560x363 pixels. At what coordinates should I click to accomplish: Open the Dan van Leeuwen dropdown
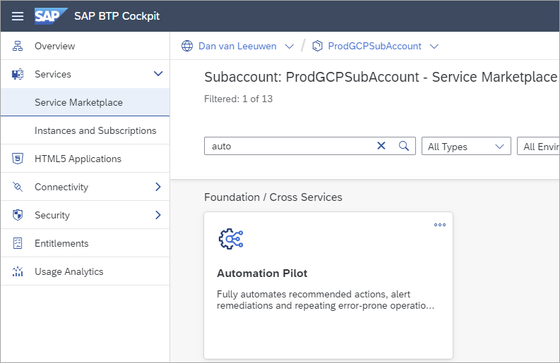point(290,47)
